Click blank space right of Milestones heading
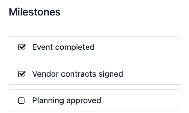Viewport: 189px width, 113px height. tap(126, 12)
